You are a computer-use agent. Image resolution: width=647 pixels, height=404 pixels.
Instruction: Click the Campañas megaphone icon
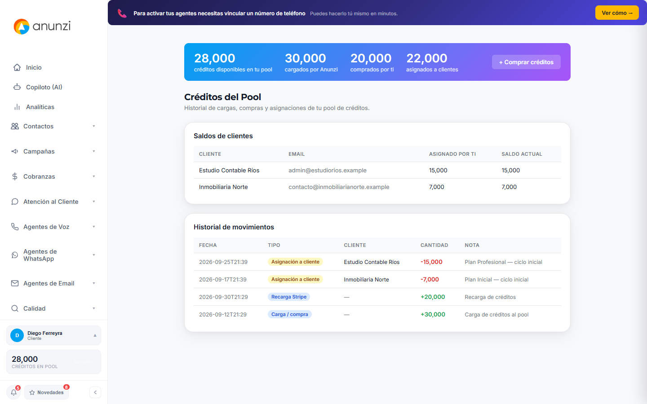15,151
